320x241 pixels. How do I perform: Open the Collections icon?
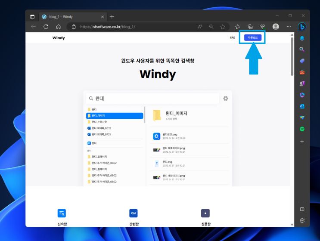[x=250, y=27]
